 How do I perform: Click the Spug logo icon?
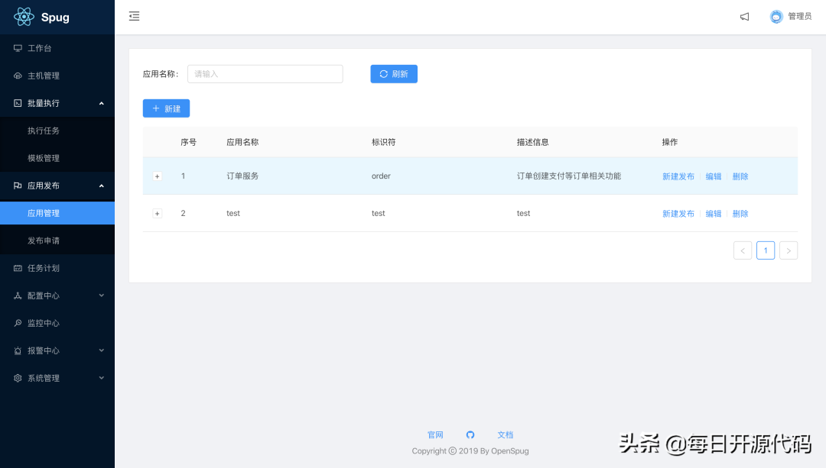pyautogui.click(x=24, y=17)
